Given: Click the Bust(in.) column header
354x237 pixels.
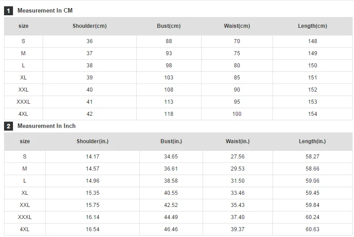Looking at the screenshot, I should pyautogui.click(x=171, y=141).
